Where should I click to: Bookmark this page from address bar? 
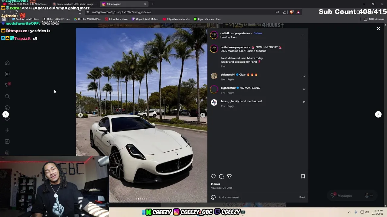80,12
